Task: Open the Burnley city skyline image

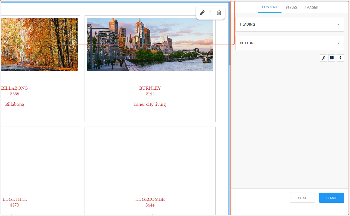Action: click(150, 44)
